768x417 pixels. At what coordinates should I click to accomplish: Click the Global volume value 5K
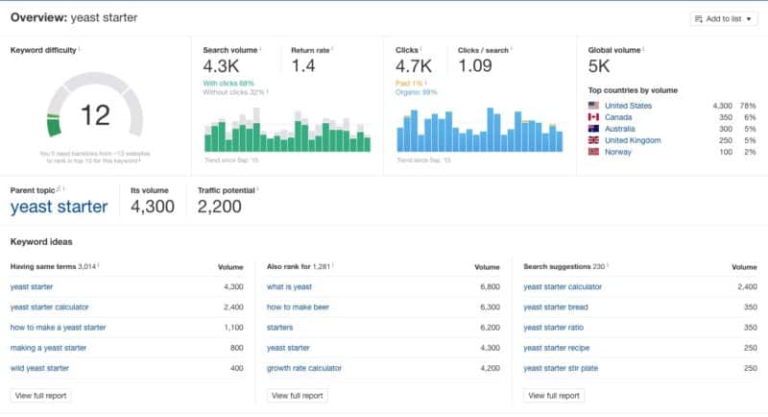599,66
